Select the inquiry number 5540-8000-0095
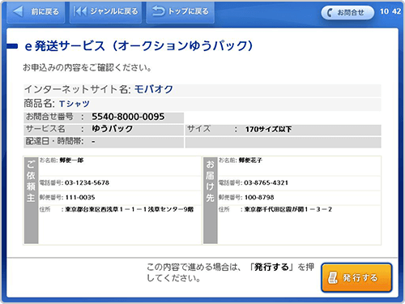The image size is (405, 304). tap(128, 117)
